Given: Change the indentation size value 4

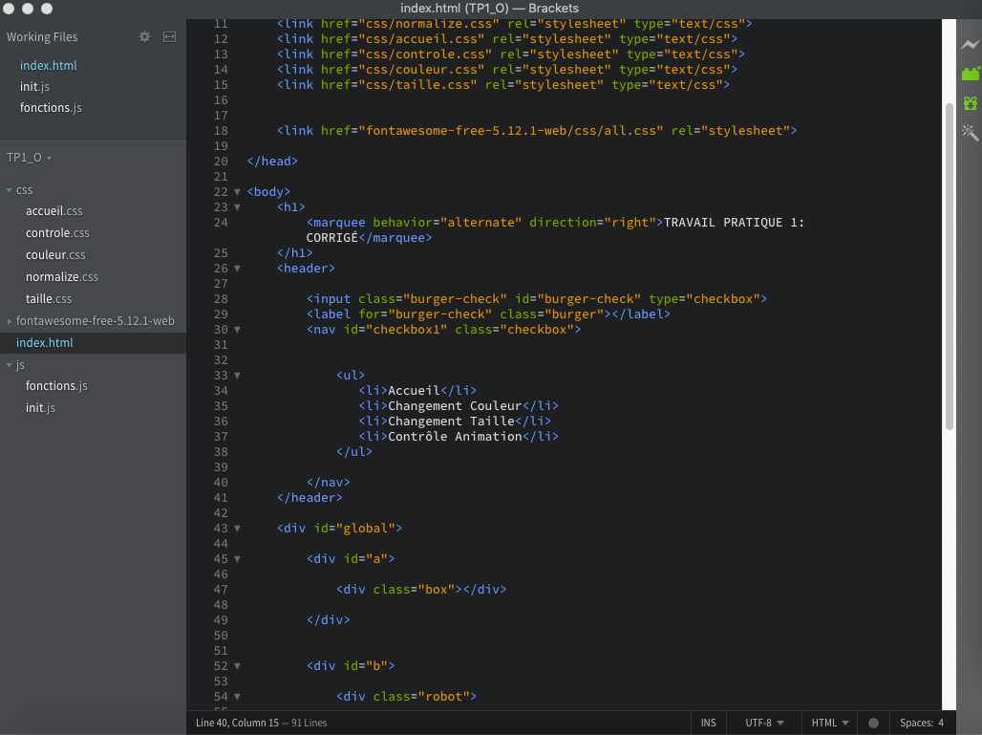Looking at the screenshot, I should click(941, 724).
